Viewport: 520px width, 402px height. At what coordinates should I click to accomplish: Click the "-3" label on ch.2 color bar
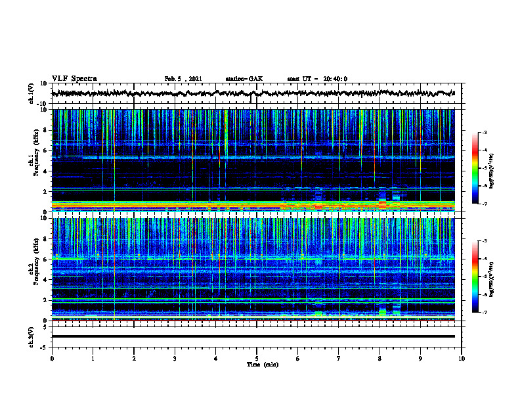tap(484, 241)
